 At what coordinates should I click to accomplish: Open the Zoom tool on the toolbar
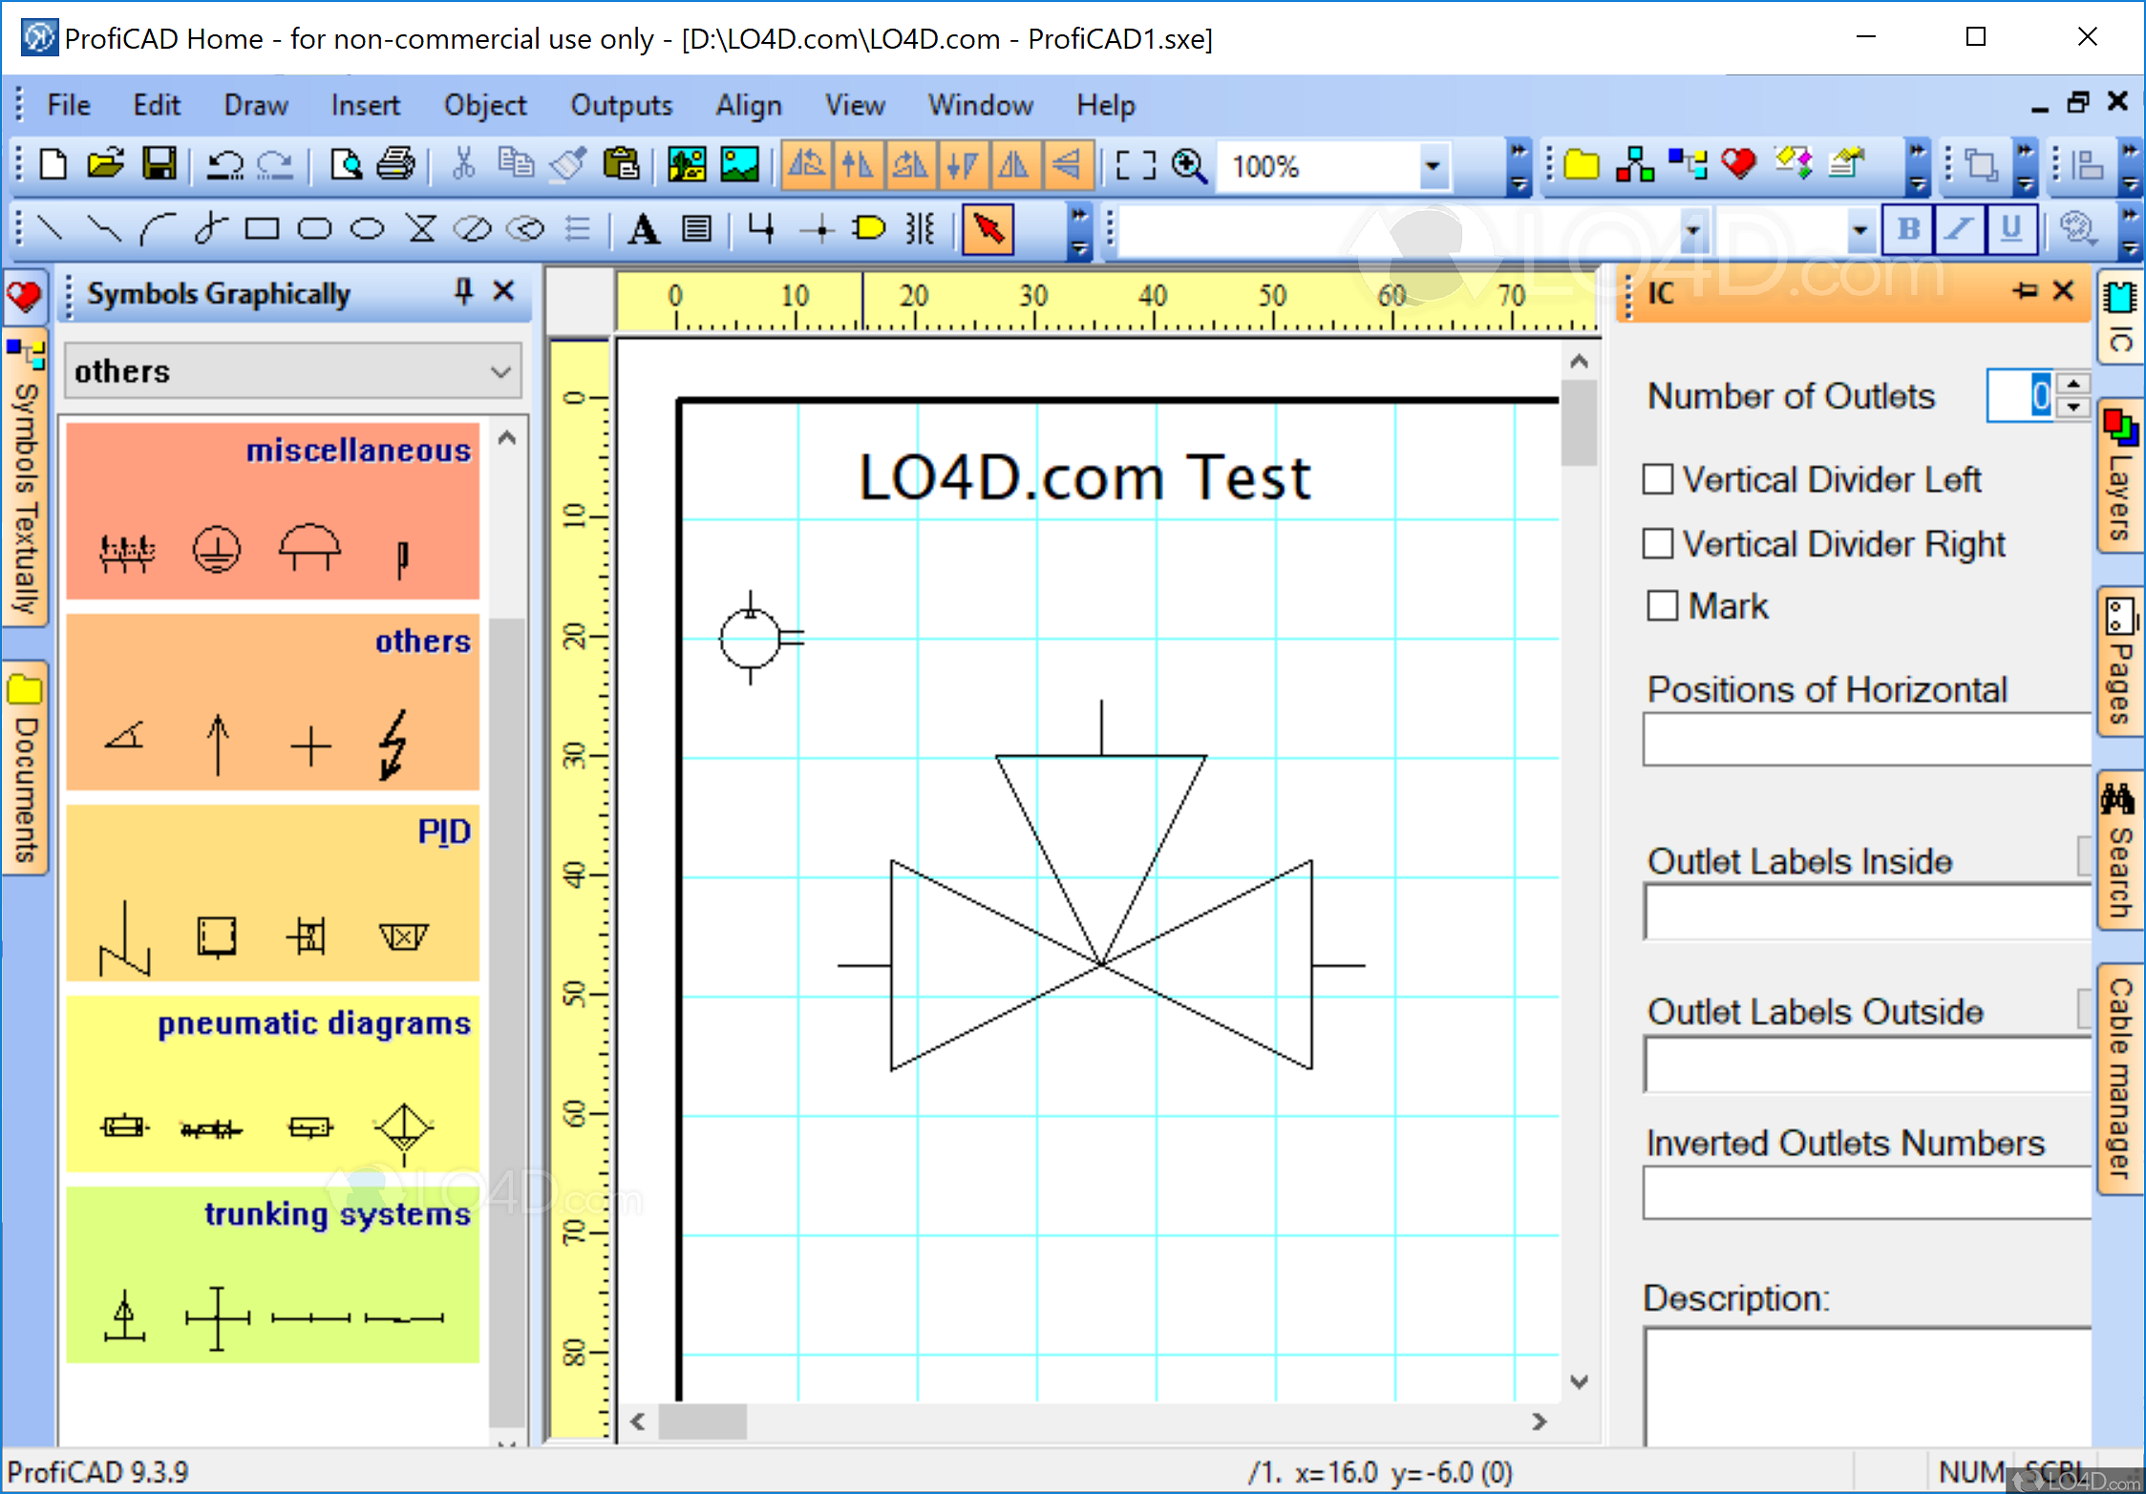tap(1189, 165)
